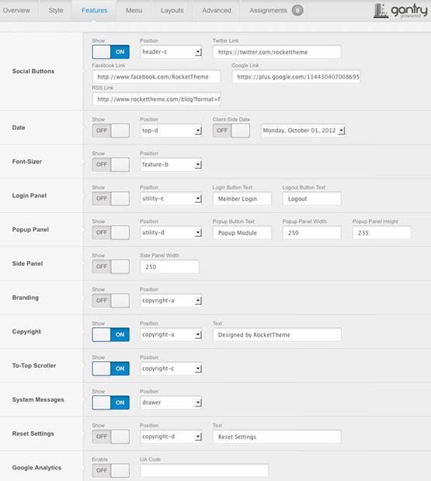Switch to the Style tab
The height and width of the screenshot is (481, 431).
coord(56,10)
